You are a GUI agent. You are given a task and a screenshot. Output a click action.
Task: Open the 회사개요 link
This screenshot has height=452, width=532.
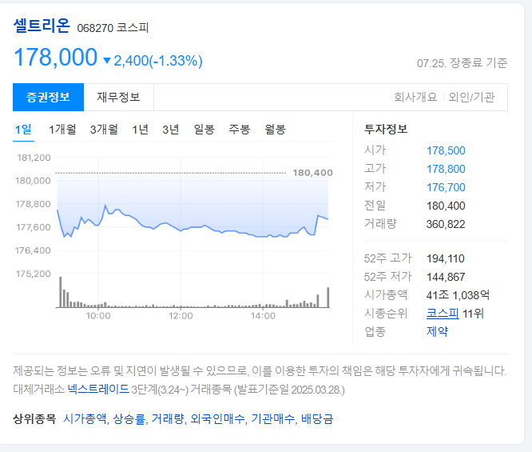coord(415,97)
